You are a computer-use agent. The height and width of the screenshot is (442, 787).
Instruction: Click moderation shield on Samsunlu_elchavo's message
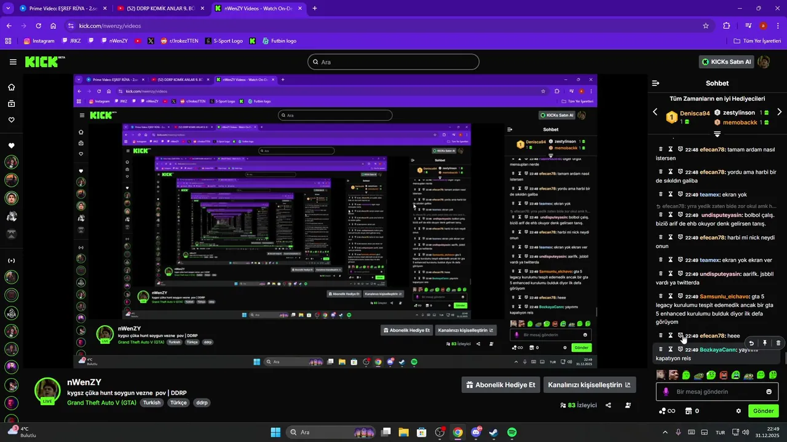[x=681, y=296]
